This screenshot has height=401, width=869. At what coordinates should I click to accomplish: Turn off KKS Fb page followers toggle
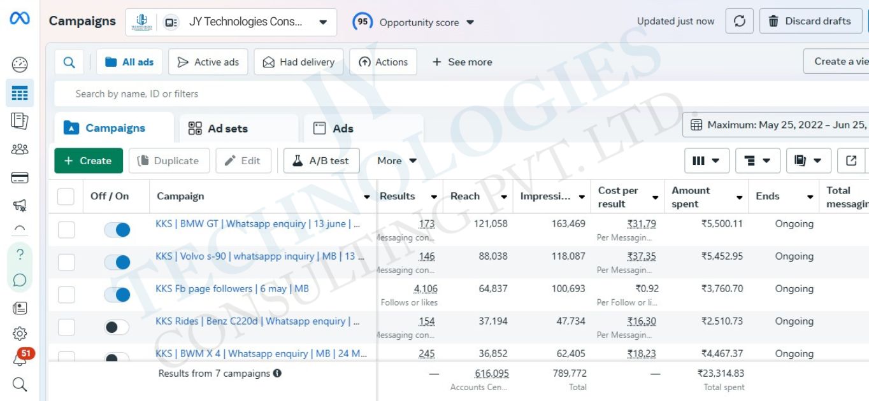[117, 294]
